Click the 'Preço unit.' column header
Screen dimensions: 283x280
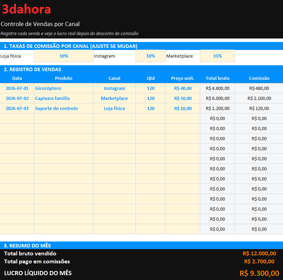tap(183, 78)
